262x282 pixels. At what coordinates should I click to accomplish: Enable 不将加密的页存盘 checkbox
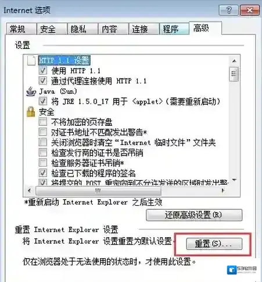click(x=43, y=122)
